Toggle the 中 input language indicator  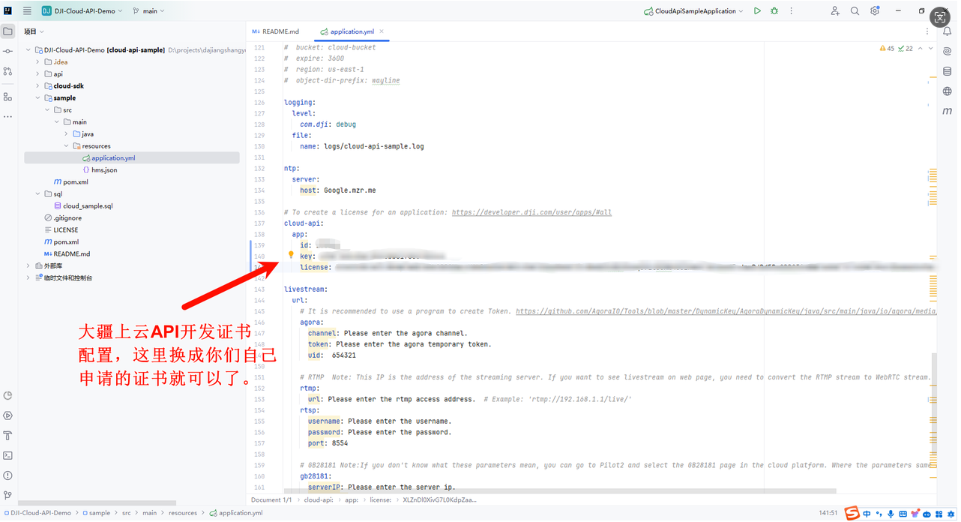(x=867, y=514)
